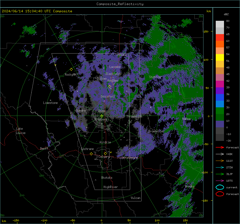Click the dBZ legend heading

point(226,14)
